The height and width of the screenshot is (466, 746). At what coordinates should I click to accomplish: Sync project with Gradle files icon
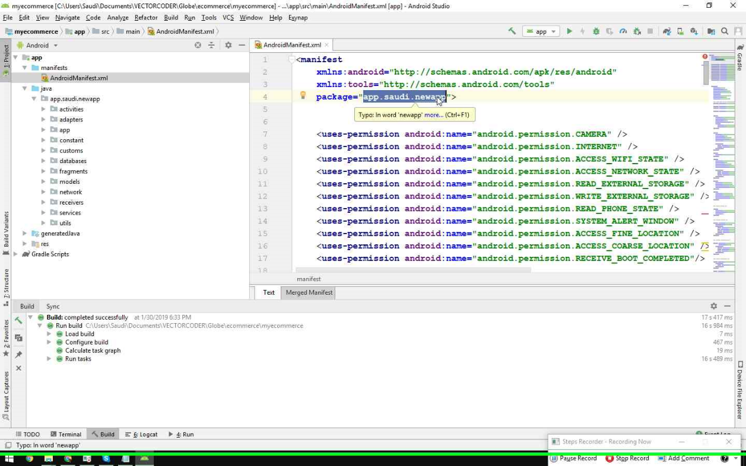click(x=667, y=31)
